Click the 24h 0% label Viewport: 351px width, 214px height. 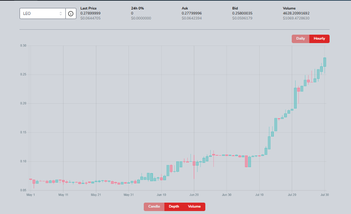(138, 8)
